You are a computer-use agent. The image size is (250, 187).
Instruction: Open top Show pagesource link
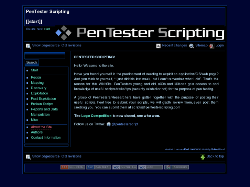click(46, 45)
